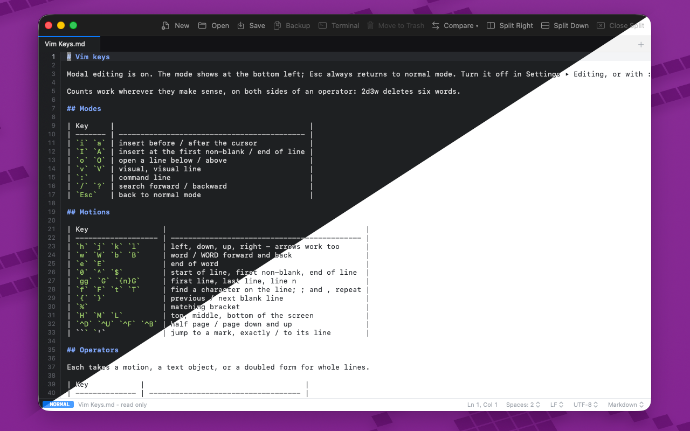This screenshot has height=431, width=690.
Task: Click the Terminal button label
Action: click(x=346, y=25)
